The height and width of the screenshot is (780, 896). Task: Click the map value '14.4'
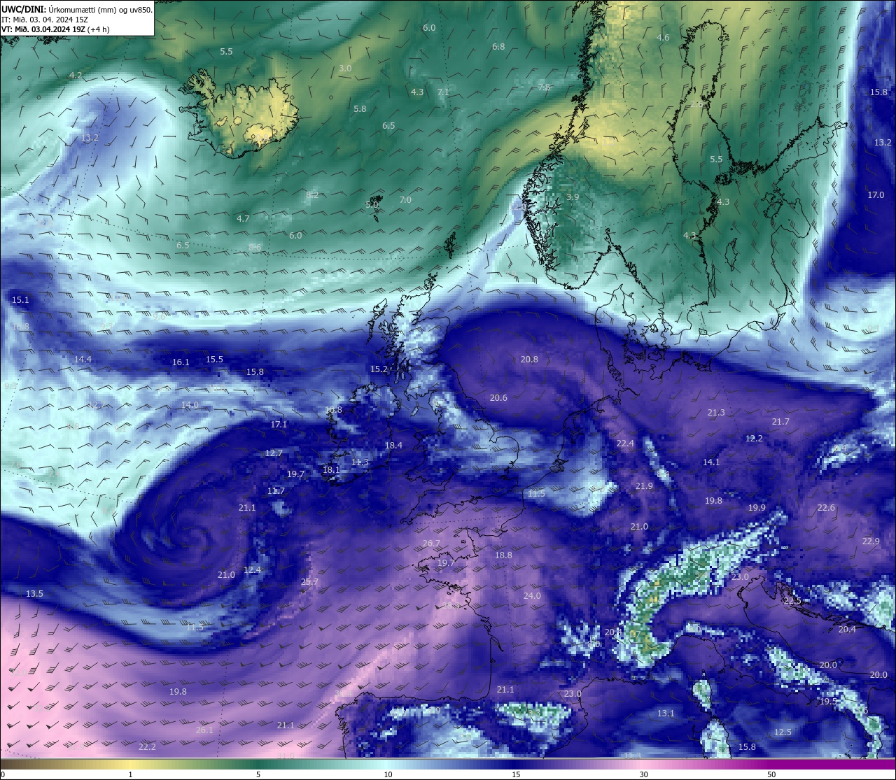click(x=83, y=360)
